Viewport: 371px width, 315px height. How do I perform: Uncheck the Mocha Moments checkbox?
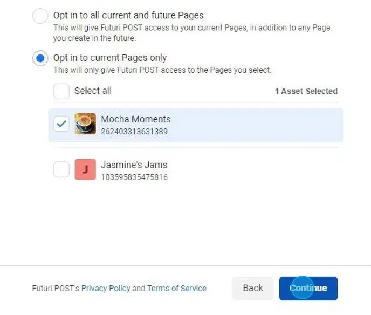click(61, 125)
